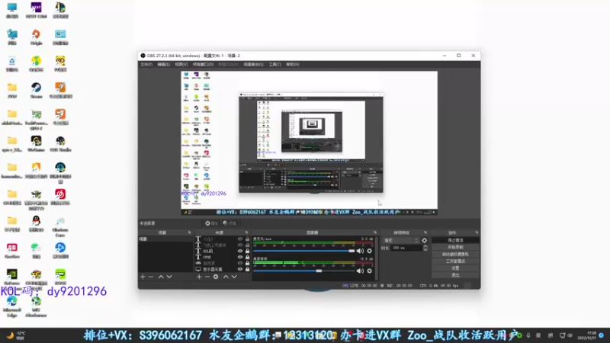Open the 滤镜 filters button above the docks
Viewport: 610px width, 343px height.
(x=230, y=223)
